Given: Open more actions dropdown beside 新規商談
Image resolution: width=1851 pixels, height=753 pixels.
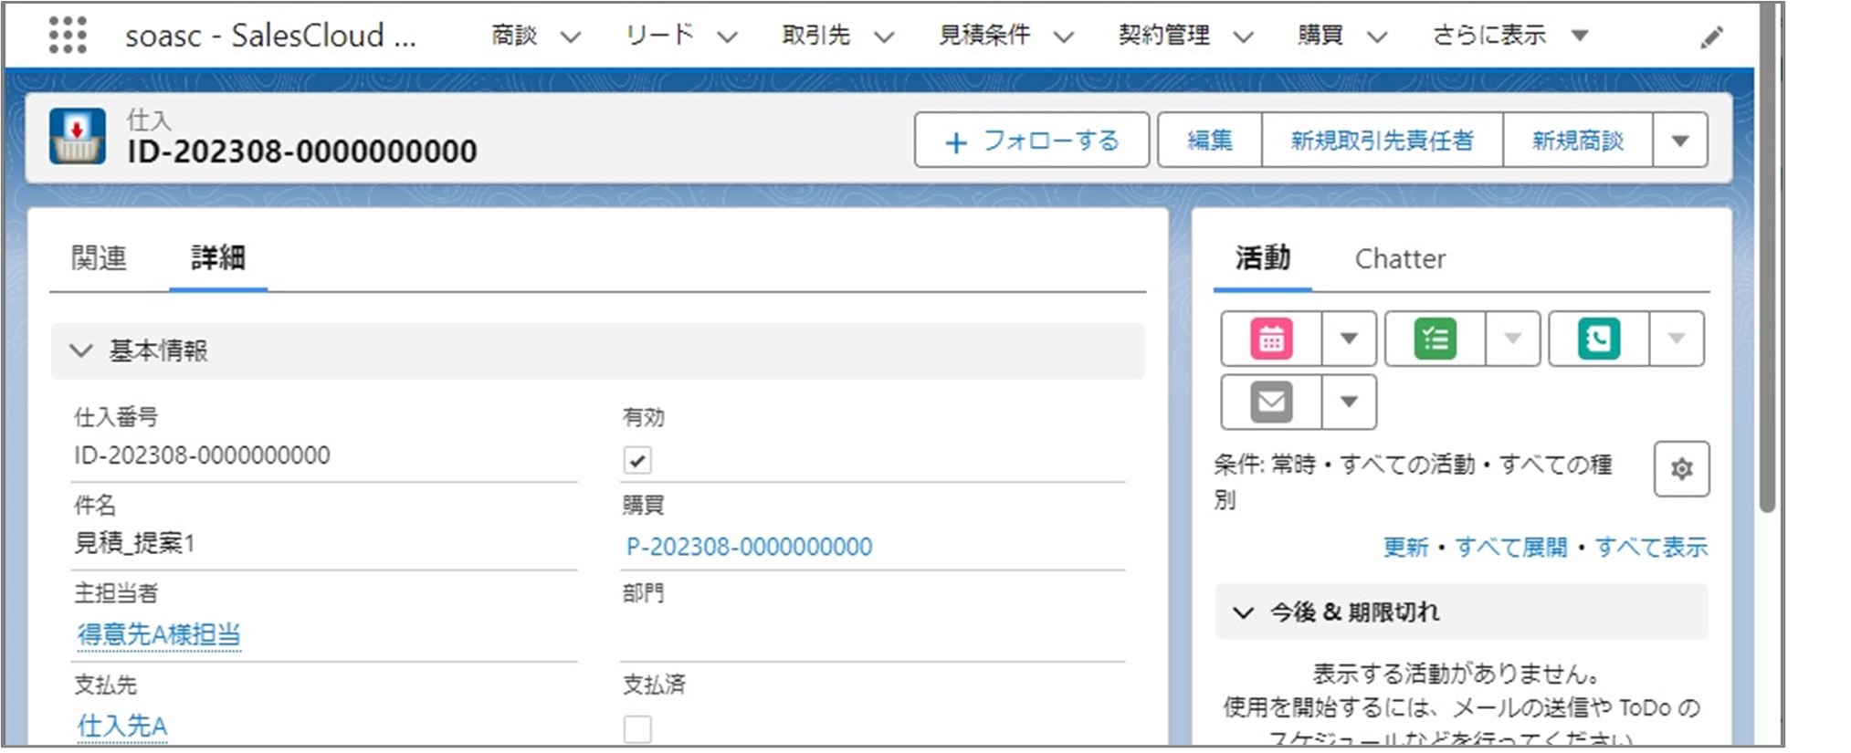Looking at the screenshot, I should (x=1679, y=141).
